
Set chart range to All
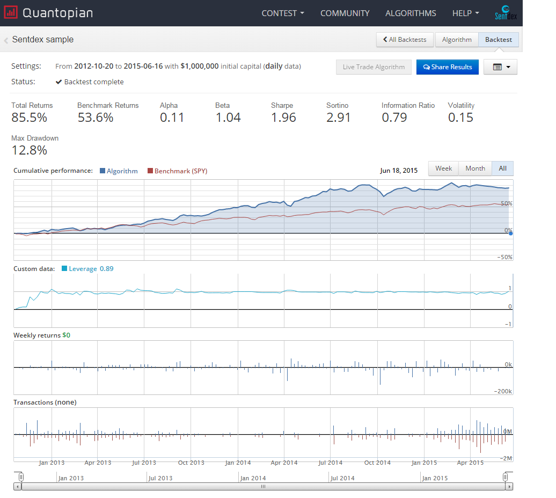(502, 169)
